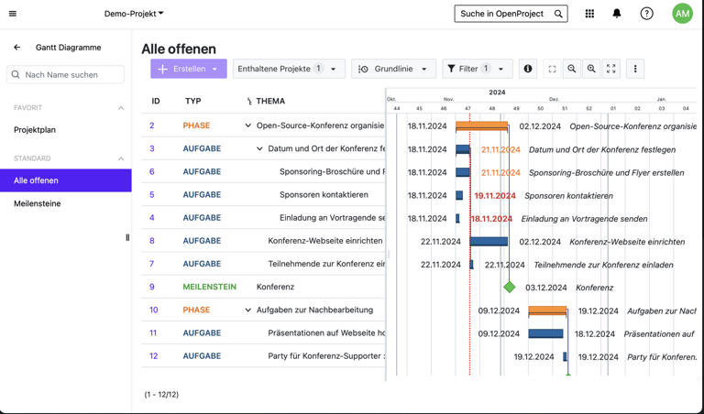Open the notifications bell
704x414 pixels.
617,14
